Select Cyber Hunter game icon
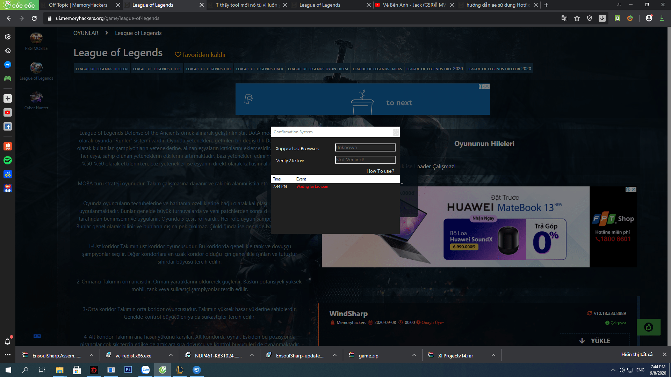The width and height of the screenshot is (671, 377). point(36,97)
